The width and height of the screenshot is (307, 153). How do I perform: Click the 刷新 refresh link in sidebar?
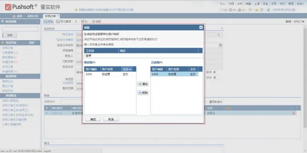tap(32, 43)
